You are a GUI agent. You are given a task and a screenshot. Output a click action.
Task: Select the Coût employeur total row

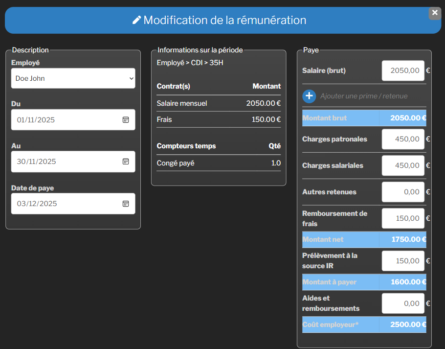tap(364, 325)
